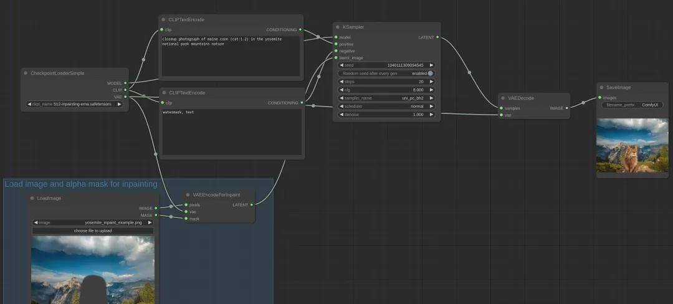Click the LATENT output port on KSampler
673x304 pixels.
tap(437, 37)
